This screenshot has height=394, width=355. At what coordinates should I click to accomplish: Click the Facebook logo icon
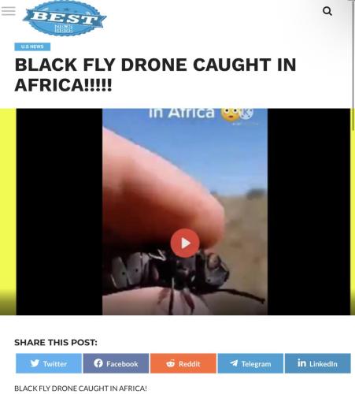[x=98, y=363]
